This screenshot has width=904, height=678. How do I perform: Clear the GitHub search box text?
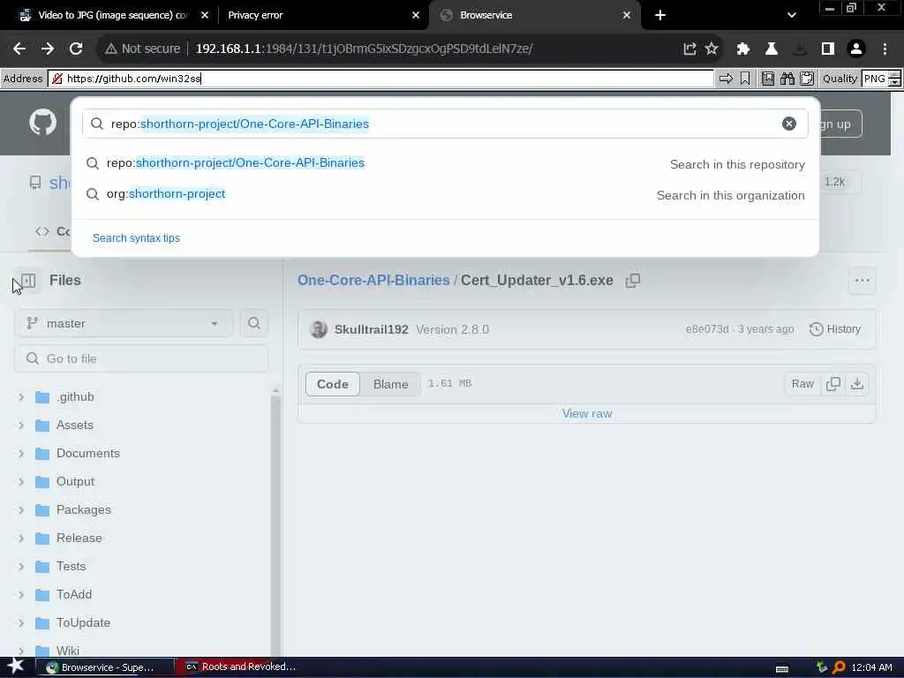(x=788, y=124)
